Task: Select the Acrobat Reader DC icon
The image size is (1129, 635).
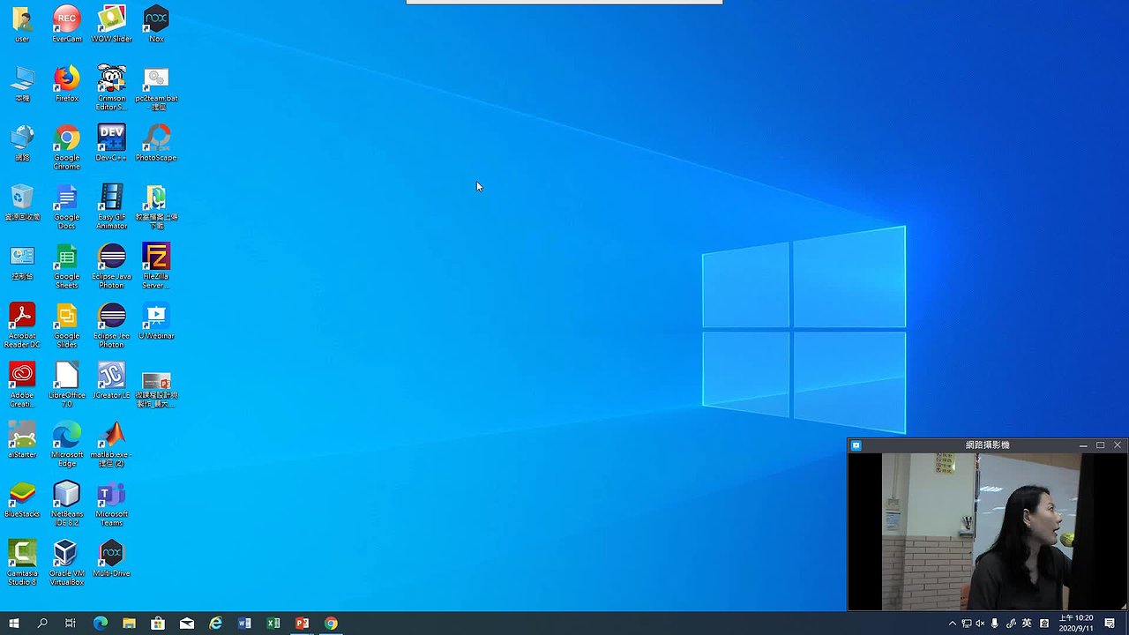Action: point(22,324)
